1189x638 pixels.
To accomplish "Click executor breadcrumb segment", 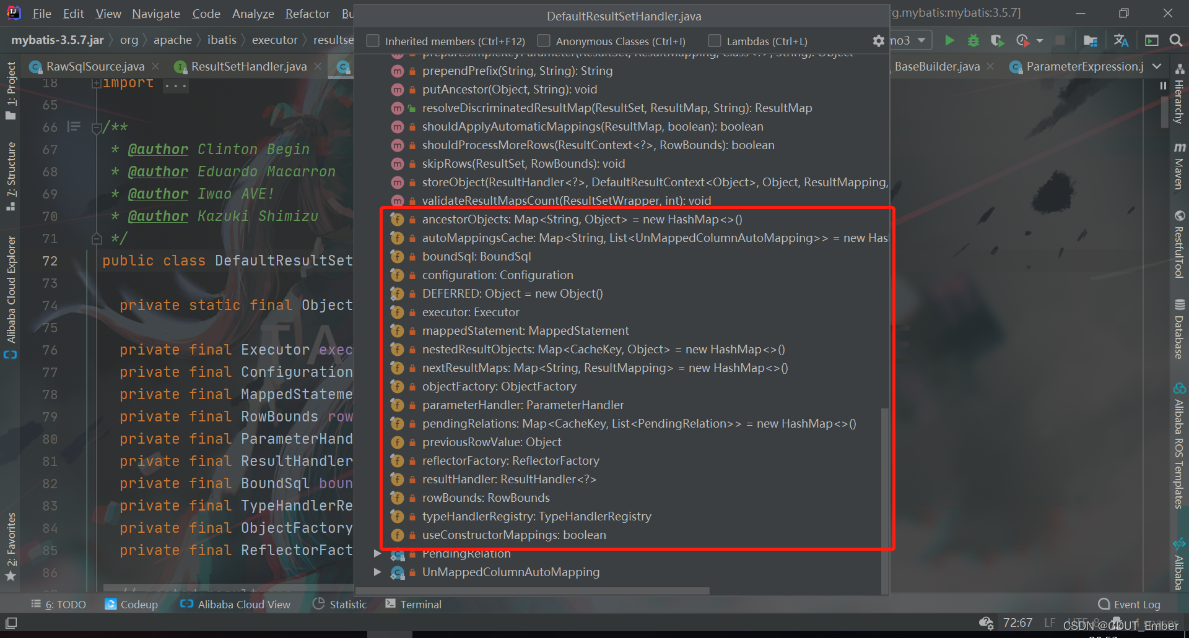I will tap(275, 40).
